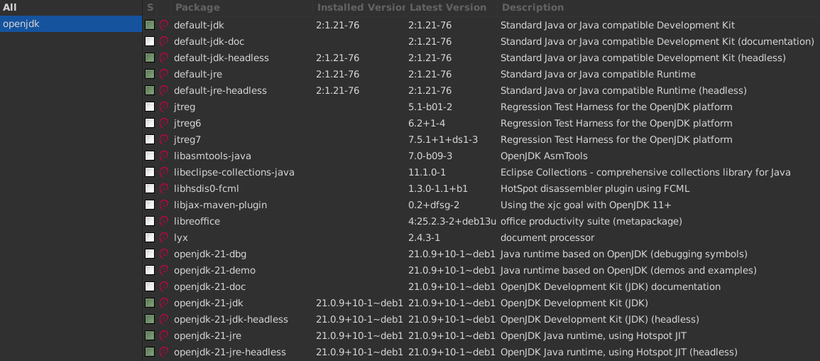The image size is (820, 361).
Task: Mark default-jdk-doc status checkbox
Action: click(x=150, y=41)
